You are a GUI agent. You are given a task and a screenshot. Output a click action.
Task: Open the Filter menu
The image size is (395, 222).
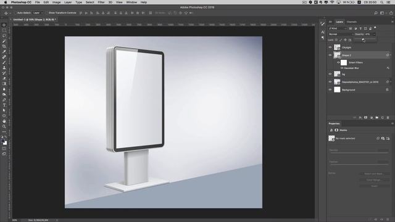pos(101,2)
